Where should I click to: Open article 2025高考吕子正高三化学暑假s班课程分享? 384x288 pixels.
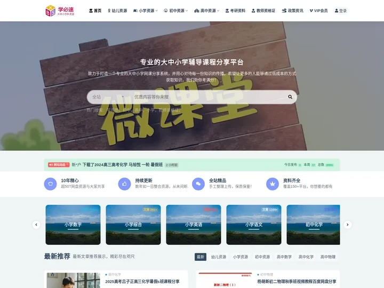click(142, 282)
